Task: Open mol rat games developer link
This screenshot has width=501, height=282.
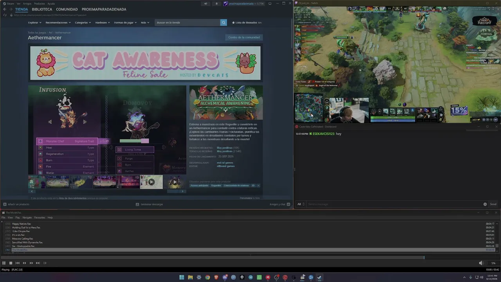Action: point(225,163)
